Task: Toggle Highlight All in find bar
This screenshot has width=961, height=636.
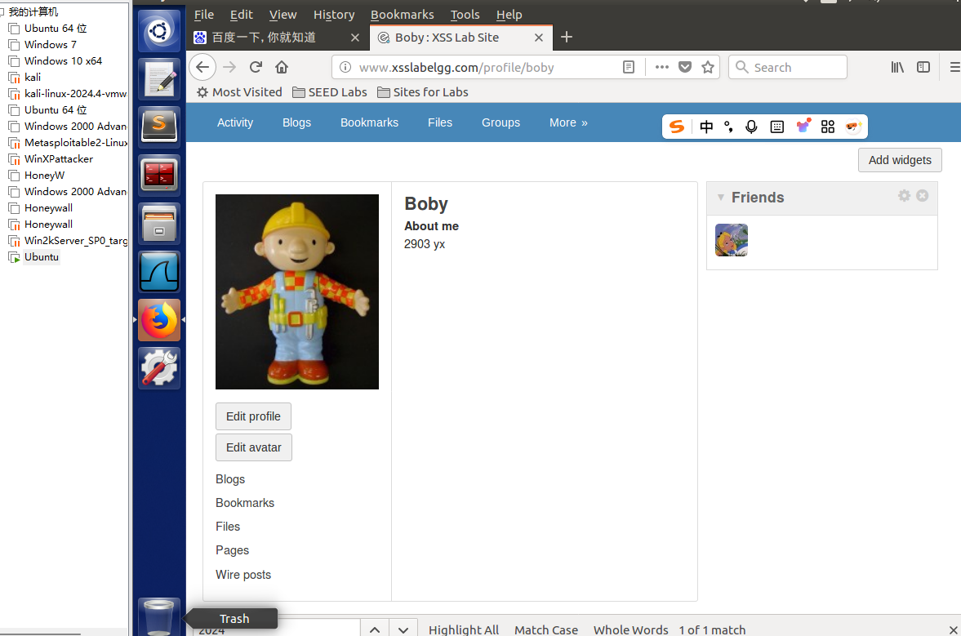Action: [463, 629]
